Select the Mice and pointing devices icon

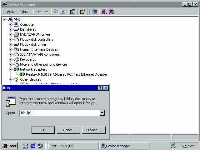click(16, 64)
